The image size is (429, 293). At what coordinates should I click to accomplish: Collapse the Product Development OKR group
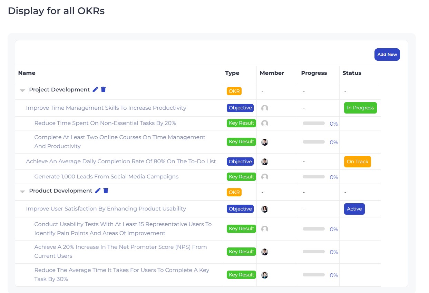[22, 192]
